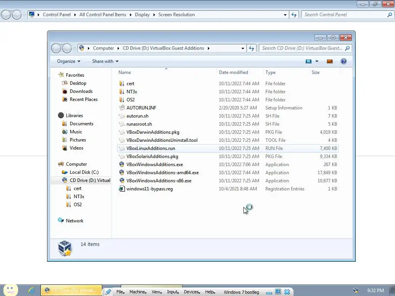
Task: Select Documents library in navigation pane
Action: [81, 123]
